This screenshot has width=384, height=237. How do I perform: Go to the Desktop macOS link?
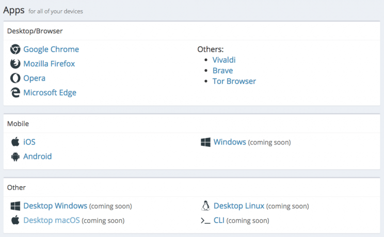pos(52,221)
